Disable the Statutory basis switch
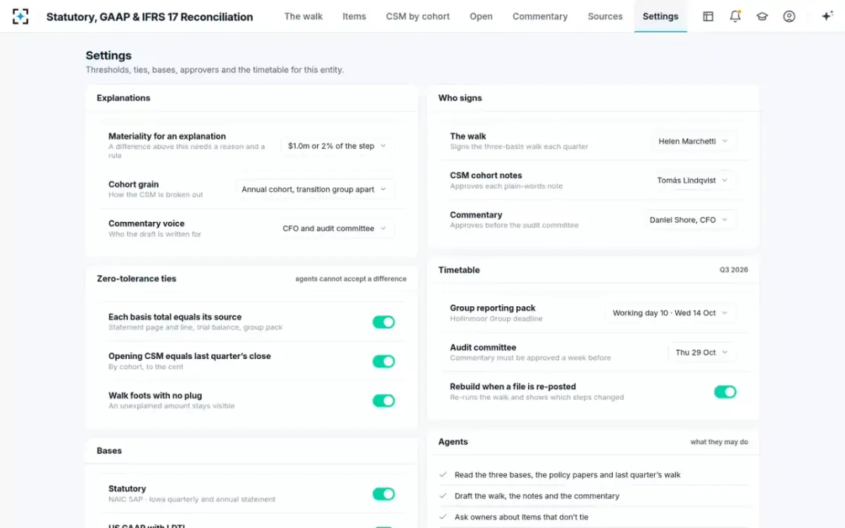The width and height of the screenshot is (845, 528). click(384, 494)
